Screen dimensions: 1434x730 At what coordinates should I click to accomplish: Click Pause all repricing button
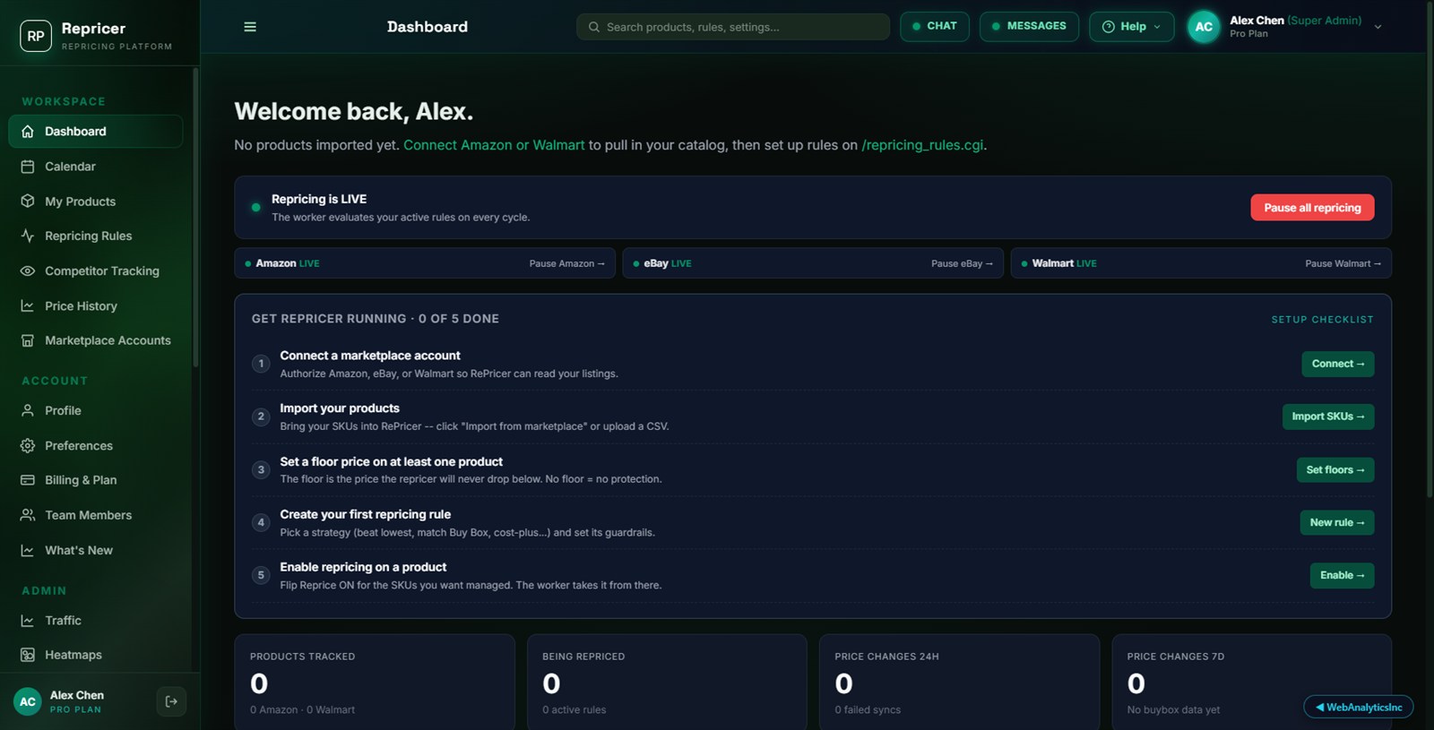[1312, 208]
